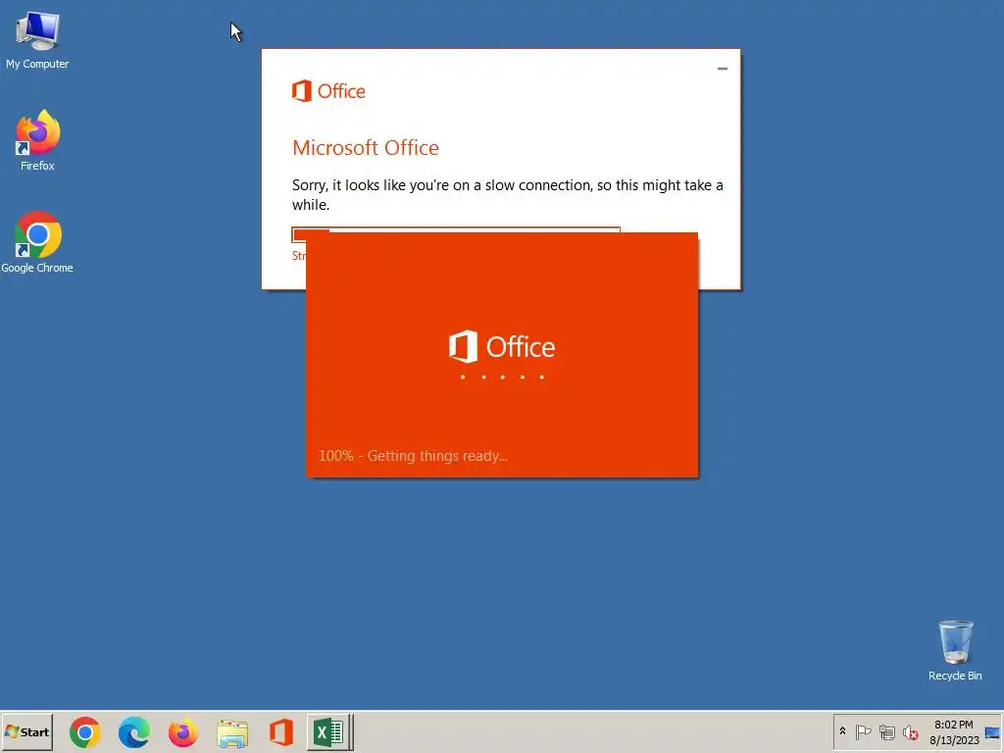The width and height of the screenshot is (1004, 753).
Task: Click the '100% - Getting things ready...' status
Action: pos(413,456)
